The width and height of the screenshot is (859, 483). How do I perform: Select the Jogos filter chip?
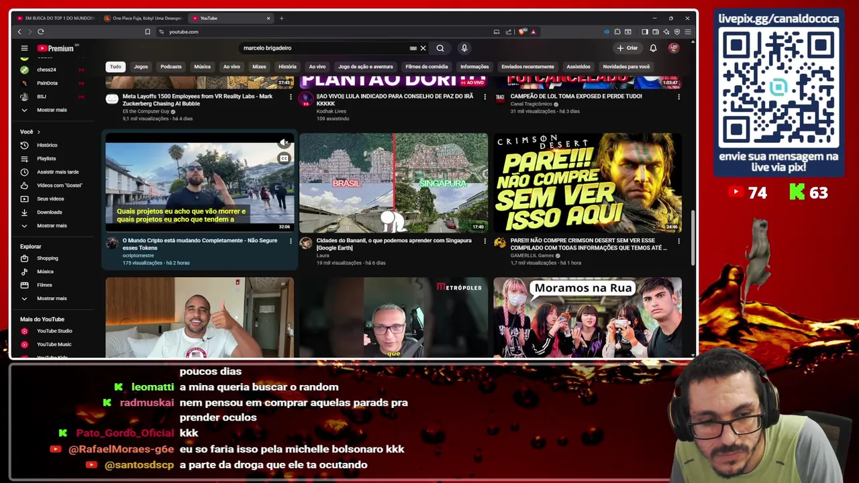pyautogui.click(x=141, y=66)
